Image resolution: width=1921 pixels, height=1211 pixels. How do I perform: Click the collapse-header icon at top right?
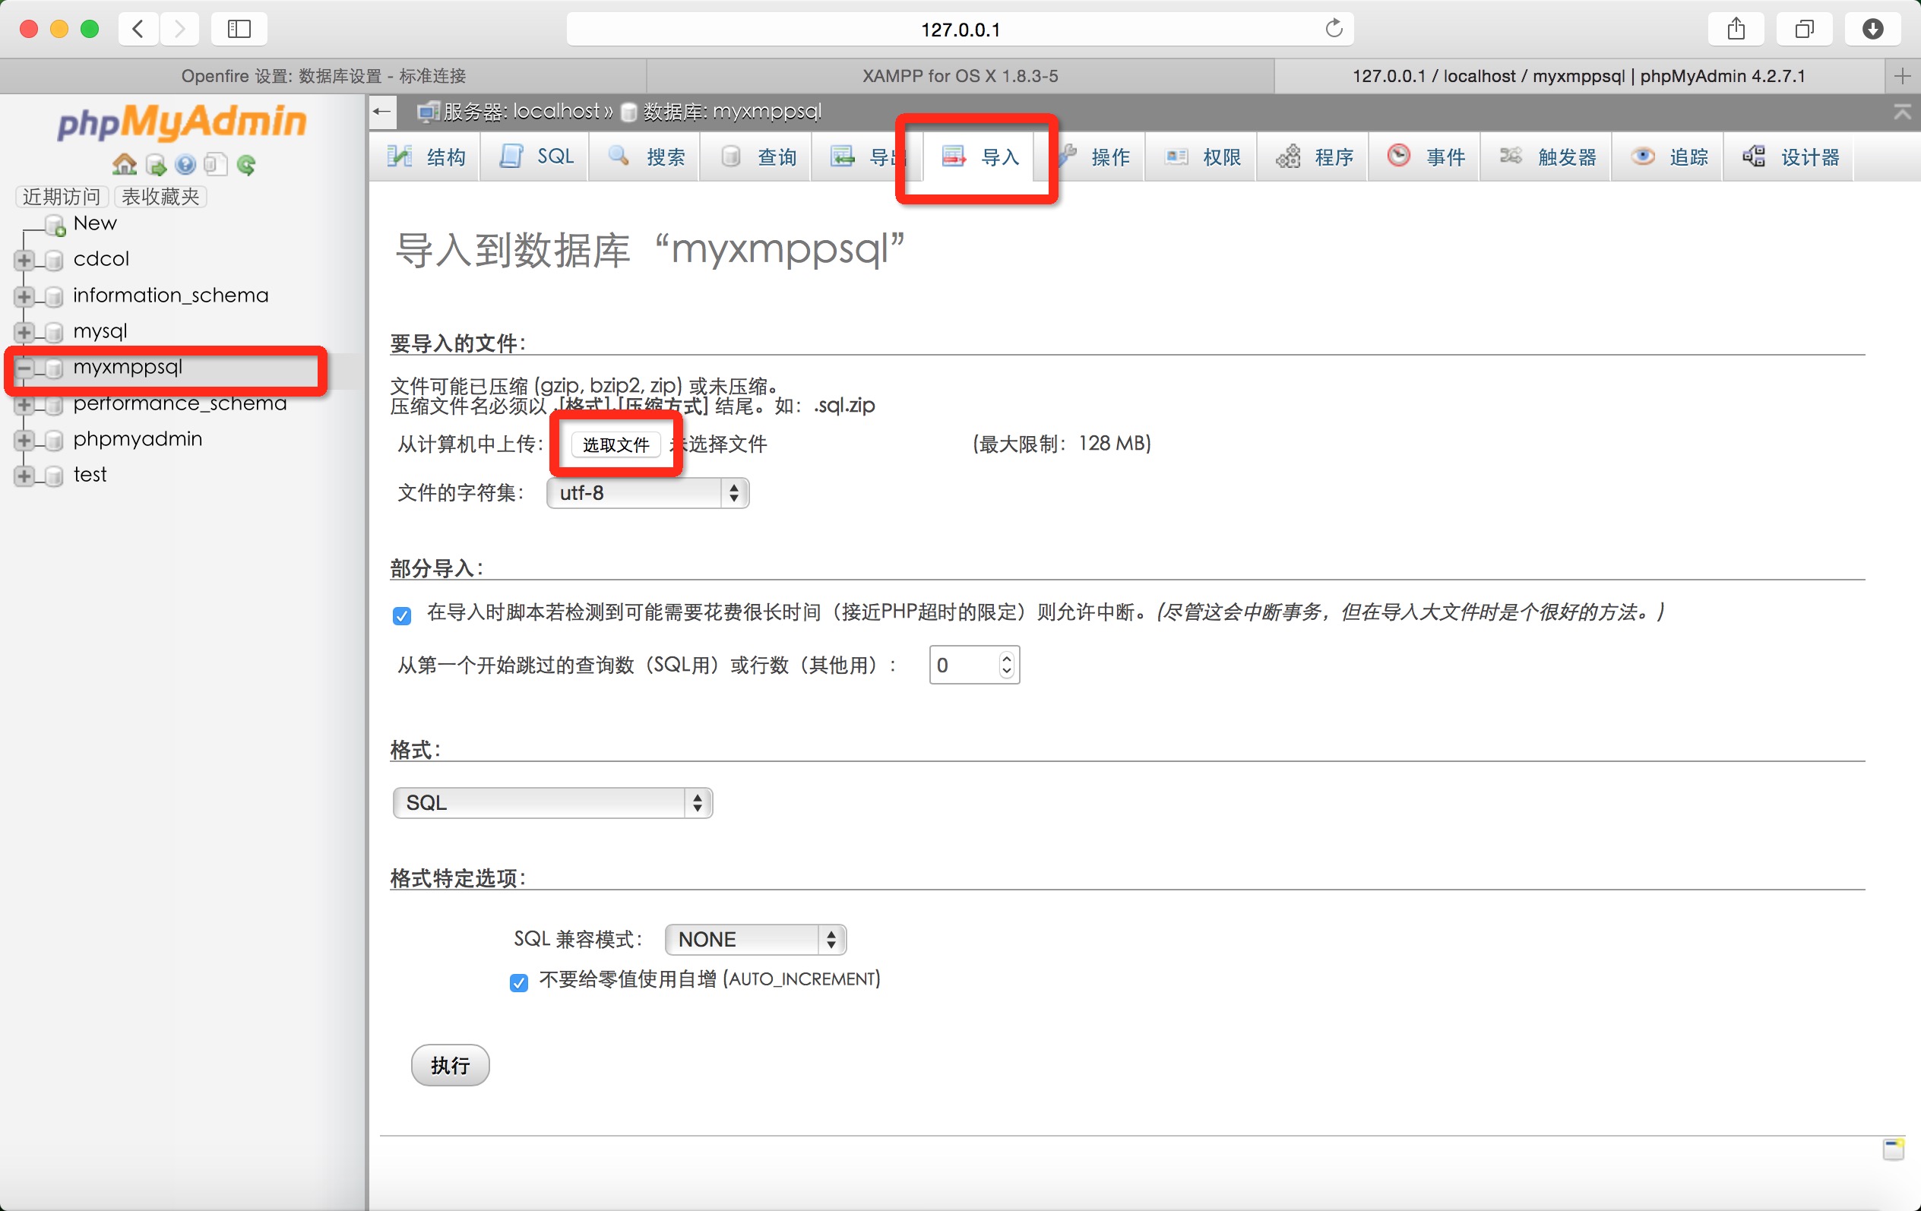(x=1902, y=112)
